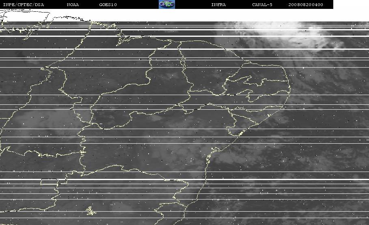Click the INPE/CPTEC/DSA header label
Image resolution: width=369 pixels, height=225 pixels.
[24, 4]
